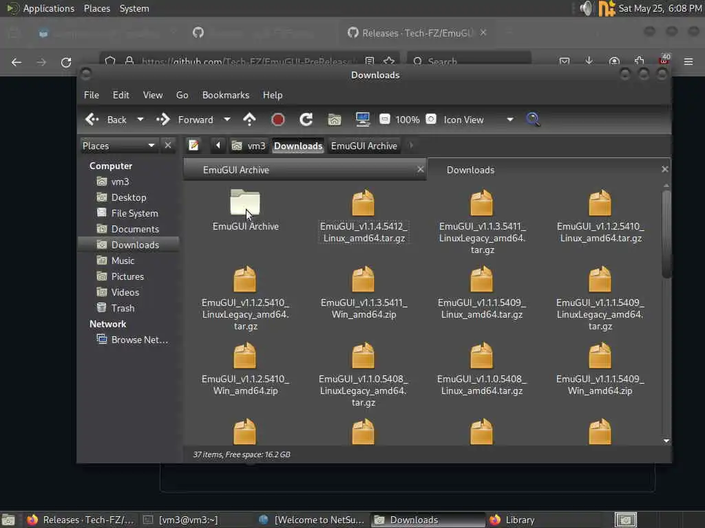Open the Home folder toolbar icon
Image resolution: width=705 pixels, height=528 pixels.
pos(335,120)
